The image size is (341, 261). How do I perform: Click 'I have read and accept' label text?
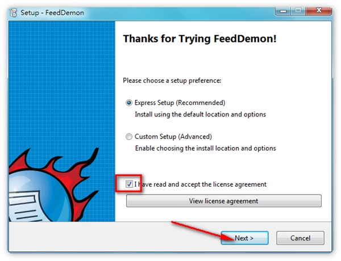[x=200, y=184]
